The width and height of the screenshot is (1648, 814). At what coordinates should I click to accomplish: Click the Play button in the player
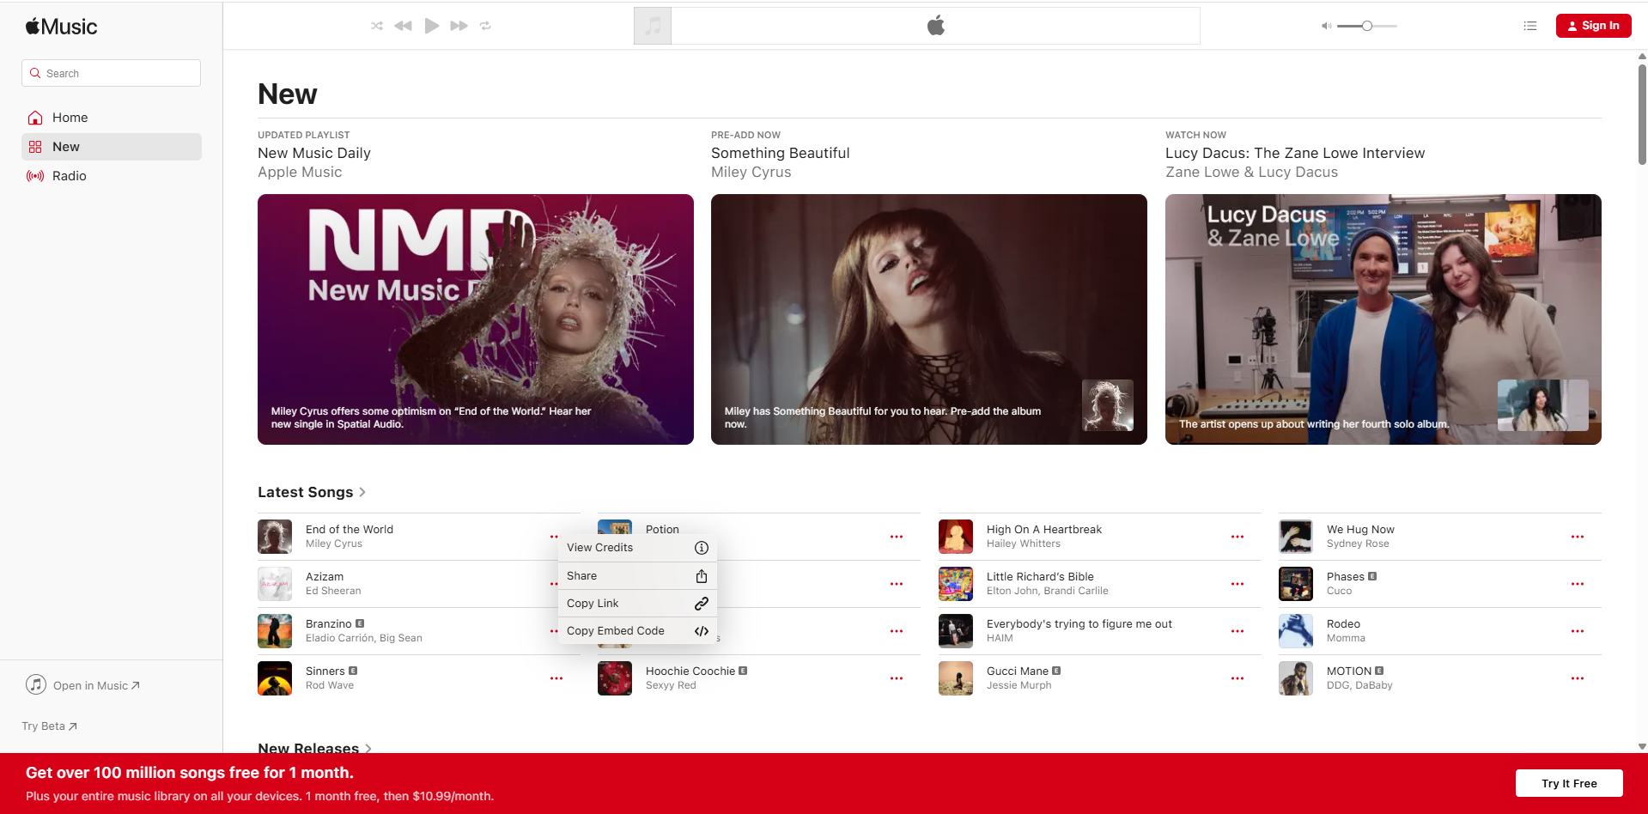point(431,26)
